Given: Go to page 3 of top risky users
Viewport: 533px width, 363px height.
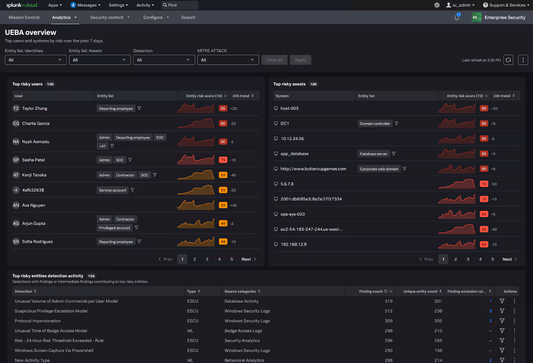Looking at the screenshot, I should [207, 259].
